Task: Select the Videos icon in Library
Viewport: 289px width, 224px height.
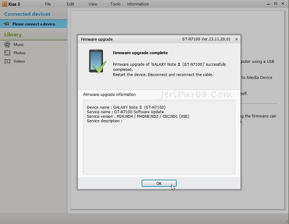Action: click(8, 61)
